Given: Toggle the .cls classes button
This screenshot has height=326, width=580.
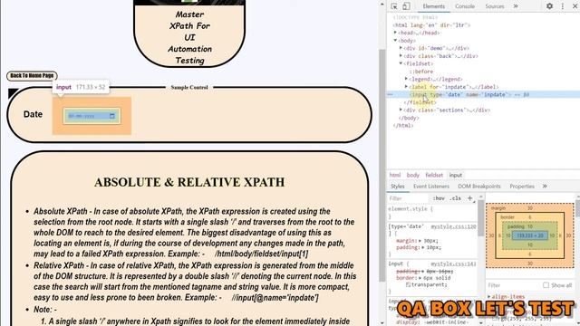Looking at the screenshot, I should (455, 198).
